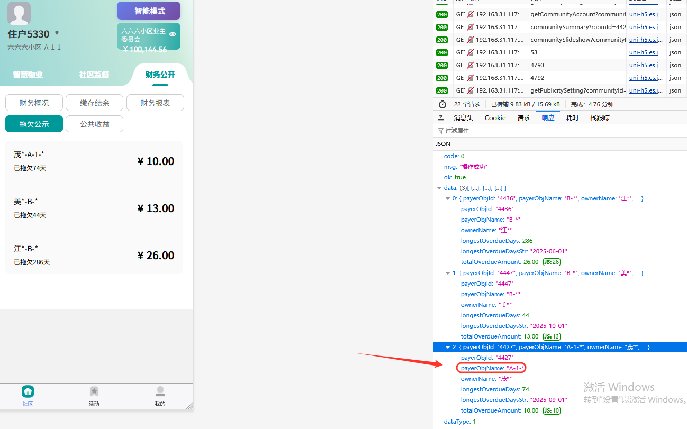Open the 住户5330 dropdown arrow

point(57,33)
